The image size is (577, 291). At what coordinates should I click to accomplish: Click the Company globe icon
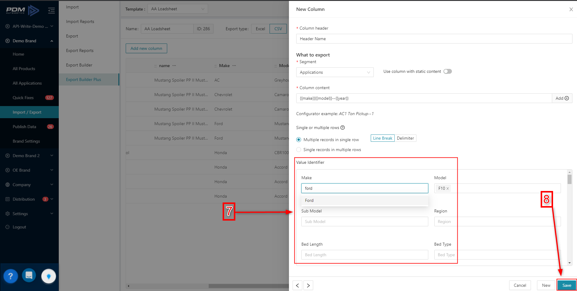point(8,185)
